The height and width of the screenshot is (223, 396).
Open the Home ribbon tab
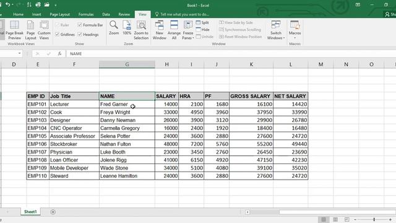[x=18, y=14]
